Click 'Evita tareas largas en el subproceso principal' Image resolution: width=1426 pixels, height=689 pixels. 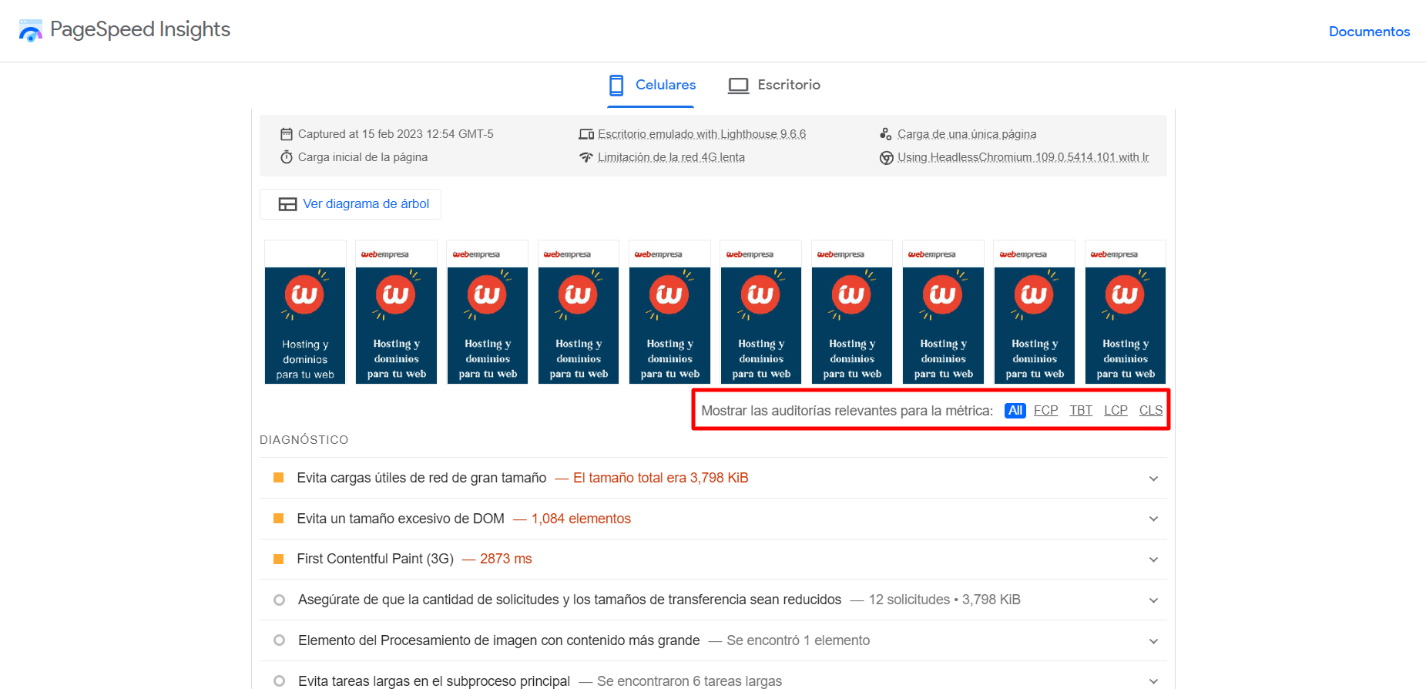pos(435,681)
